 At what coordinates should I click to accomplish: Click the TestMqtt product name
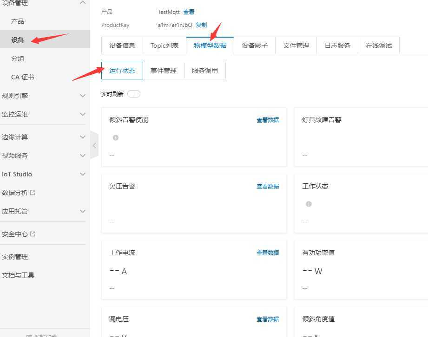[169, 12]
